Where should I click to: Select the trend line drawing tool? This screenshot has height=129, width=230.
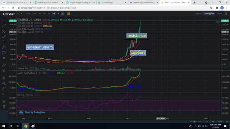point(4,26)
